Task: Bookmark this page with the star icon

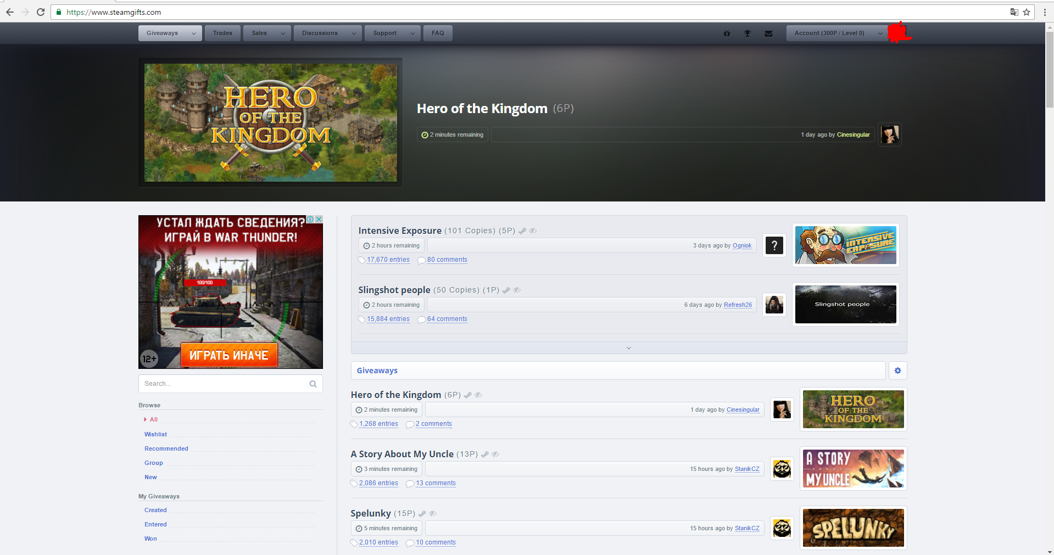Action: 1027,12
